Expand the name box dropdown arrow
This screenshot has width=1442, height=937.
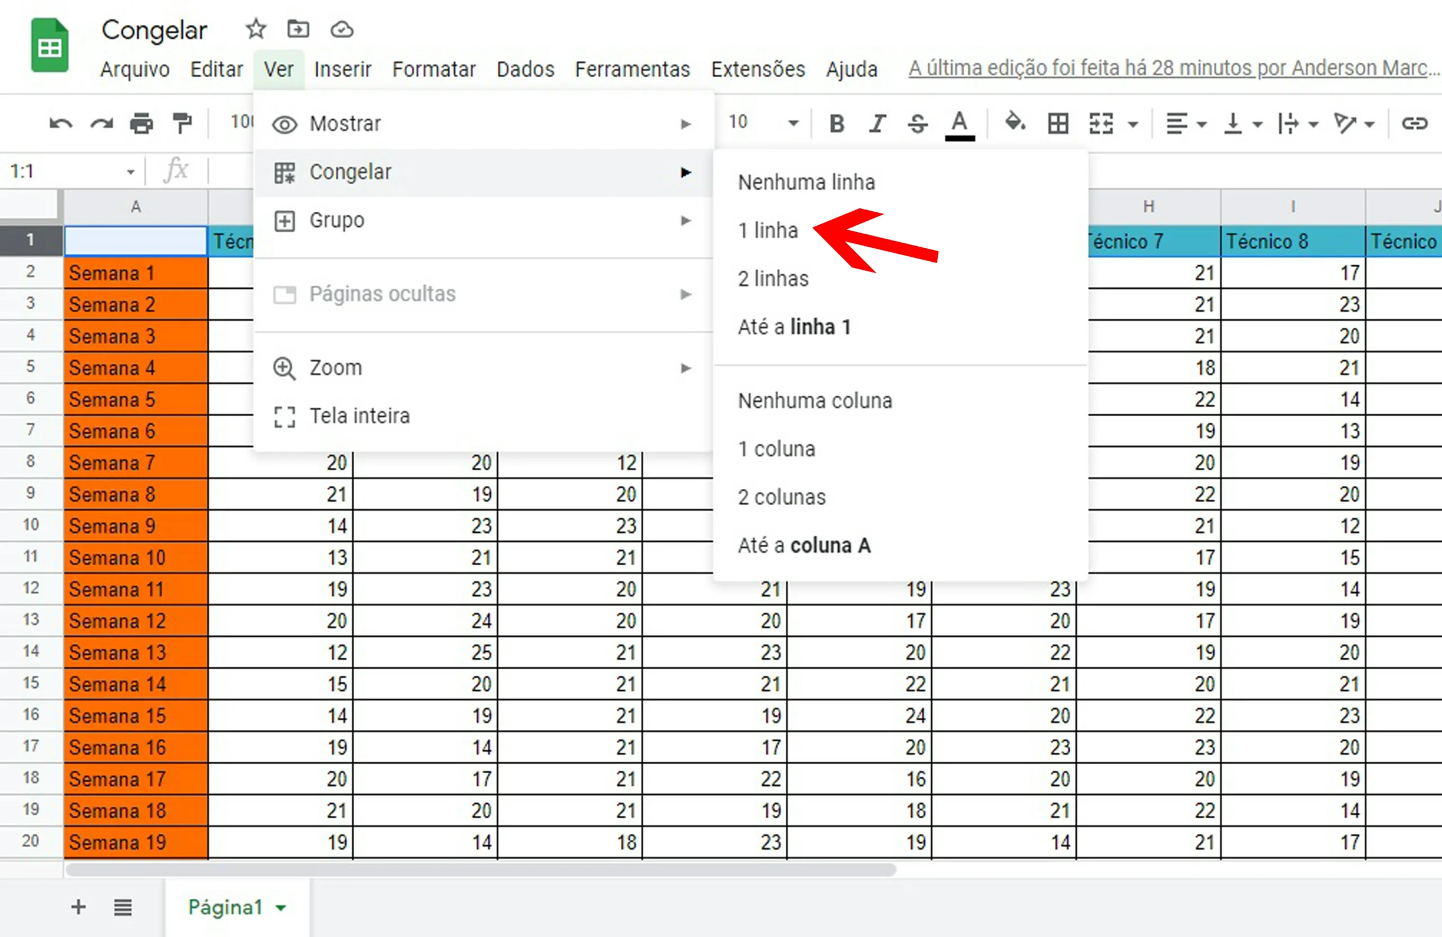130,172
